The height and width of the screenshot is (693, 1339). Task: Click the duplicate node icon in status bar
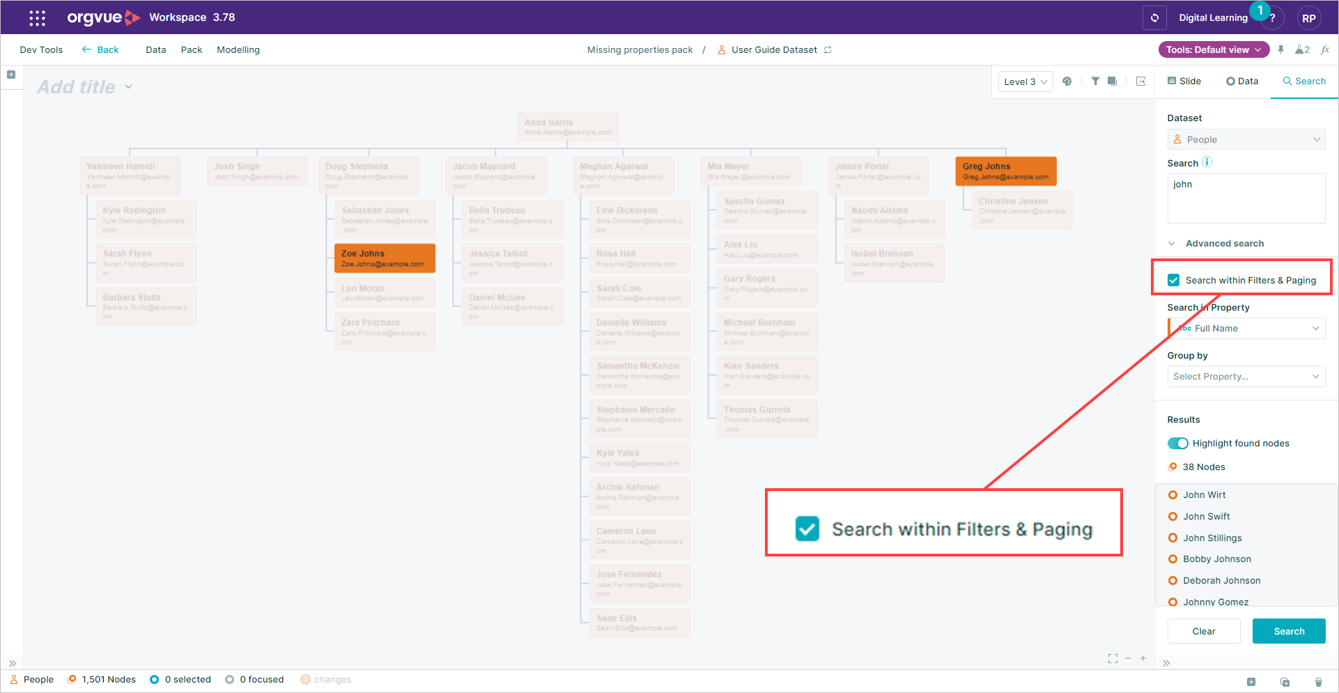click(x=1285, y=682)
